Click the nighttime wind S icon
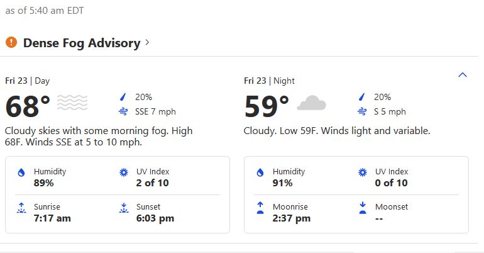This screenshot has width=484, height=253. pyautogui.click(x=362, y=112)
